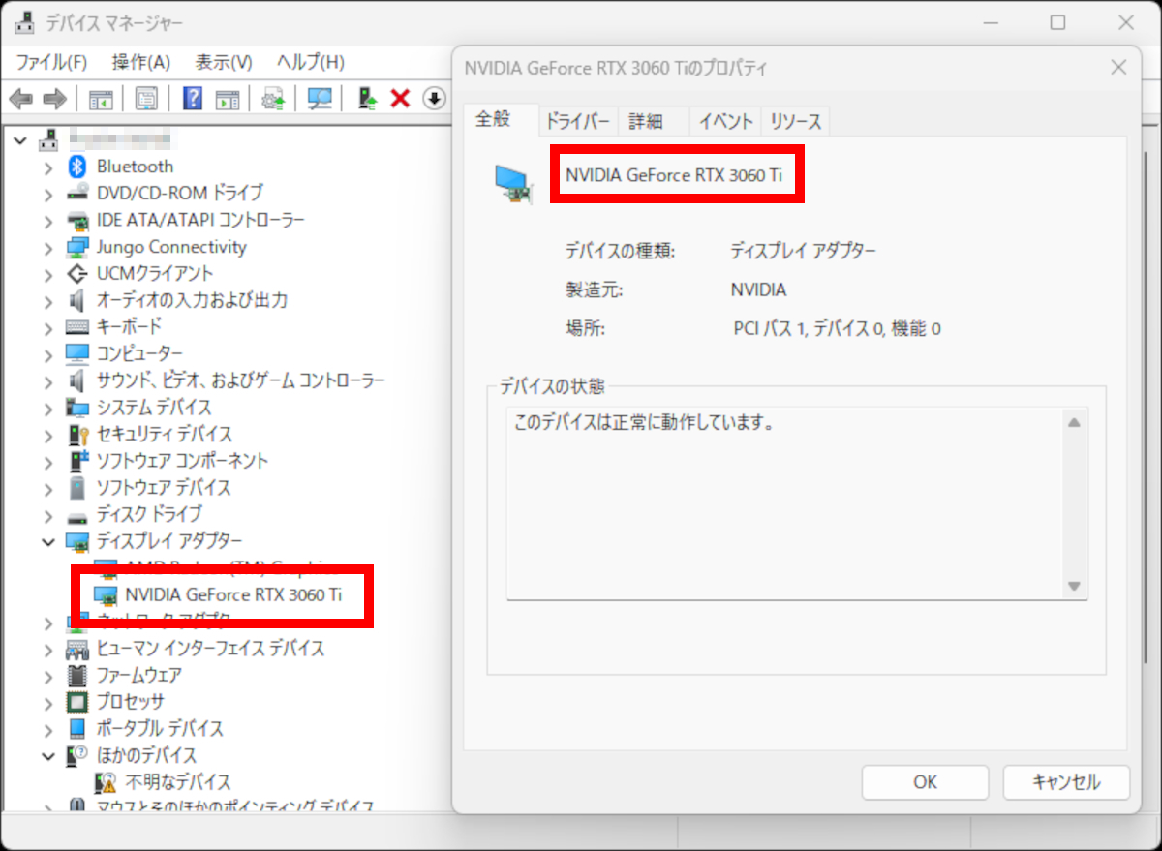Collapse the ディスプレイ アダプター category
This screenshot has width=1162, height=851.
(x=49, y=542)
